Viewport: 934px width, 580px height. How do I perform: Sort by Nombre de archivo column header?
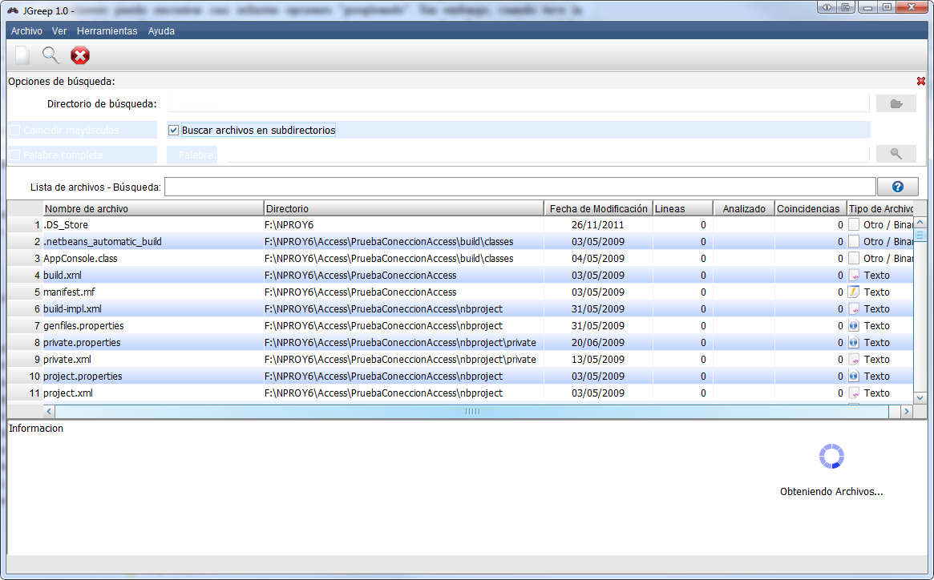[x=153, y=208]
